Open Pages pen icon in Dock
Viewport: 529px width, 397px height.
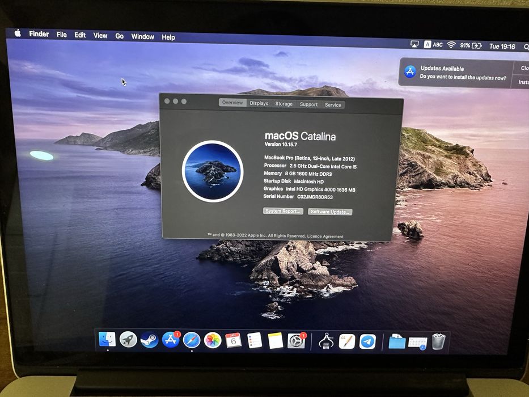coord(347,341)
